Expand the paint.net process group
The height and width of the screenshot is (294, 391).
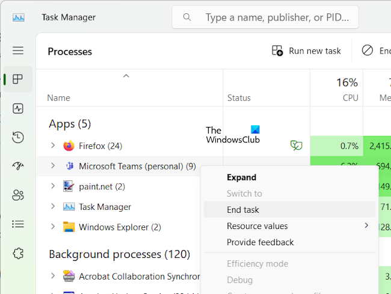53,186
